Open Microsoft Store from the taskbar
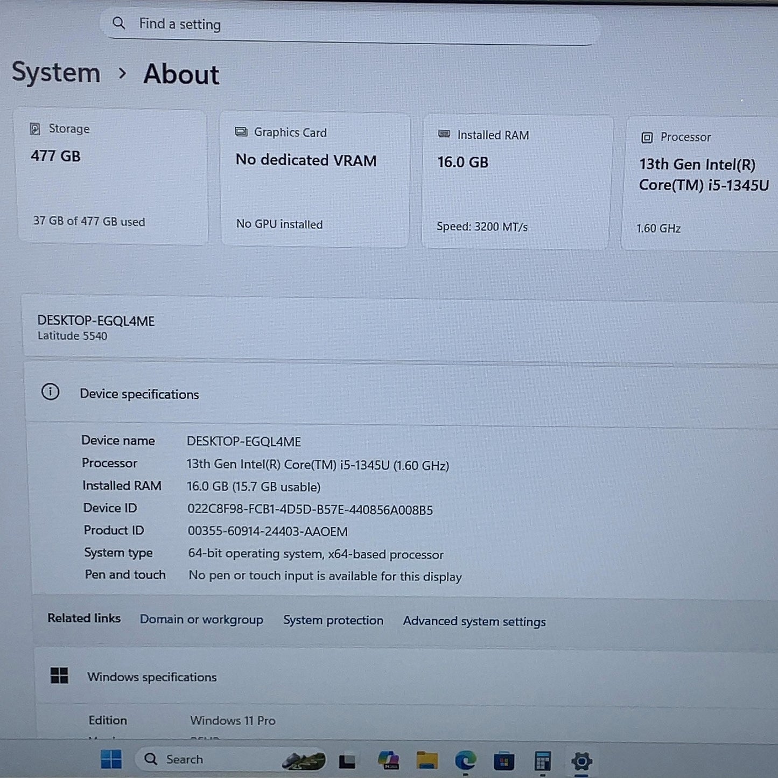778x778 pixels. 504,761
